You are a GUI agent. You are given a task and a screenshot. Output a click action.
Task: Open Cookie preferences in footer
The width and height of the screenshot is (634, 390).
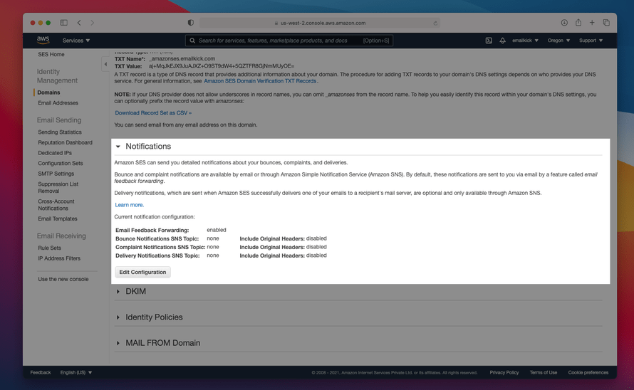click(588, 372)
